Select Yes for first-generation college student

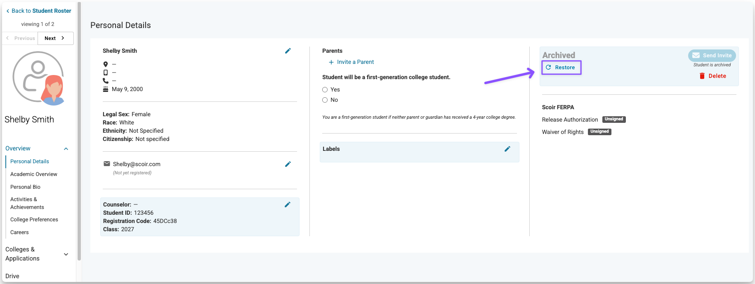(325, 89)
